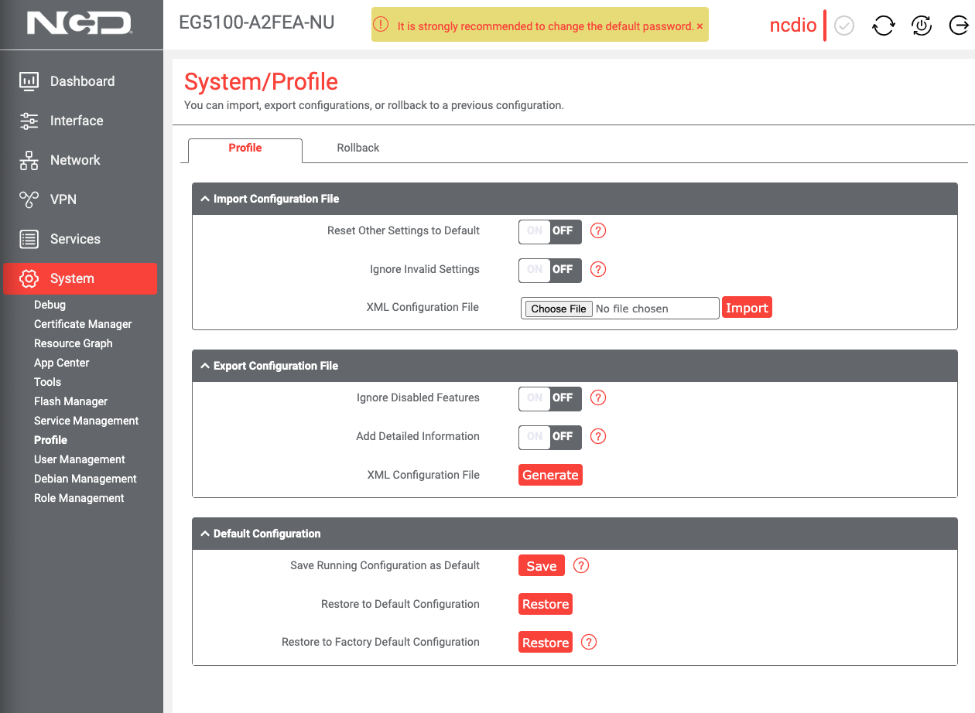Save the running configuration as default
Image resolution: width=975 pixels, height=713 pixels.
point(541,565)
